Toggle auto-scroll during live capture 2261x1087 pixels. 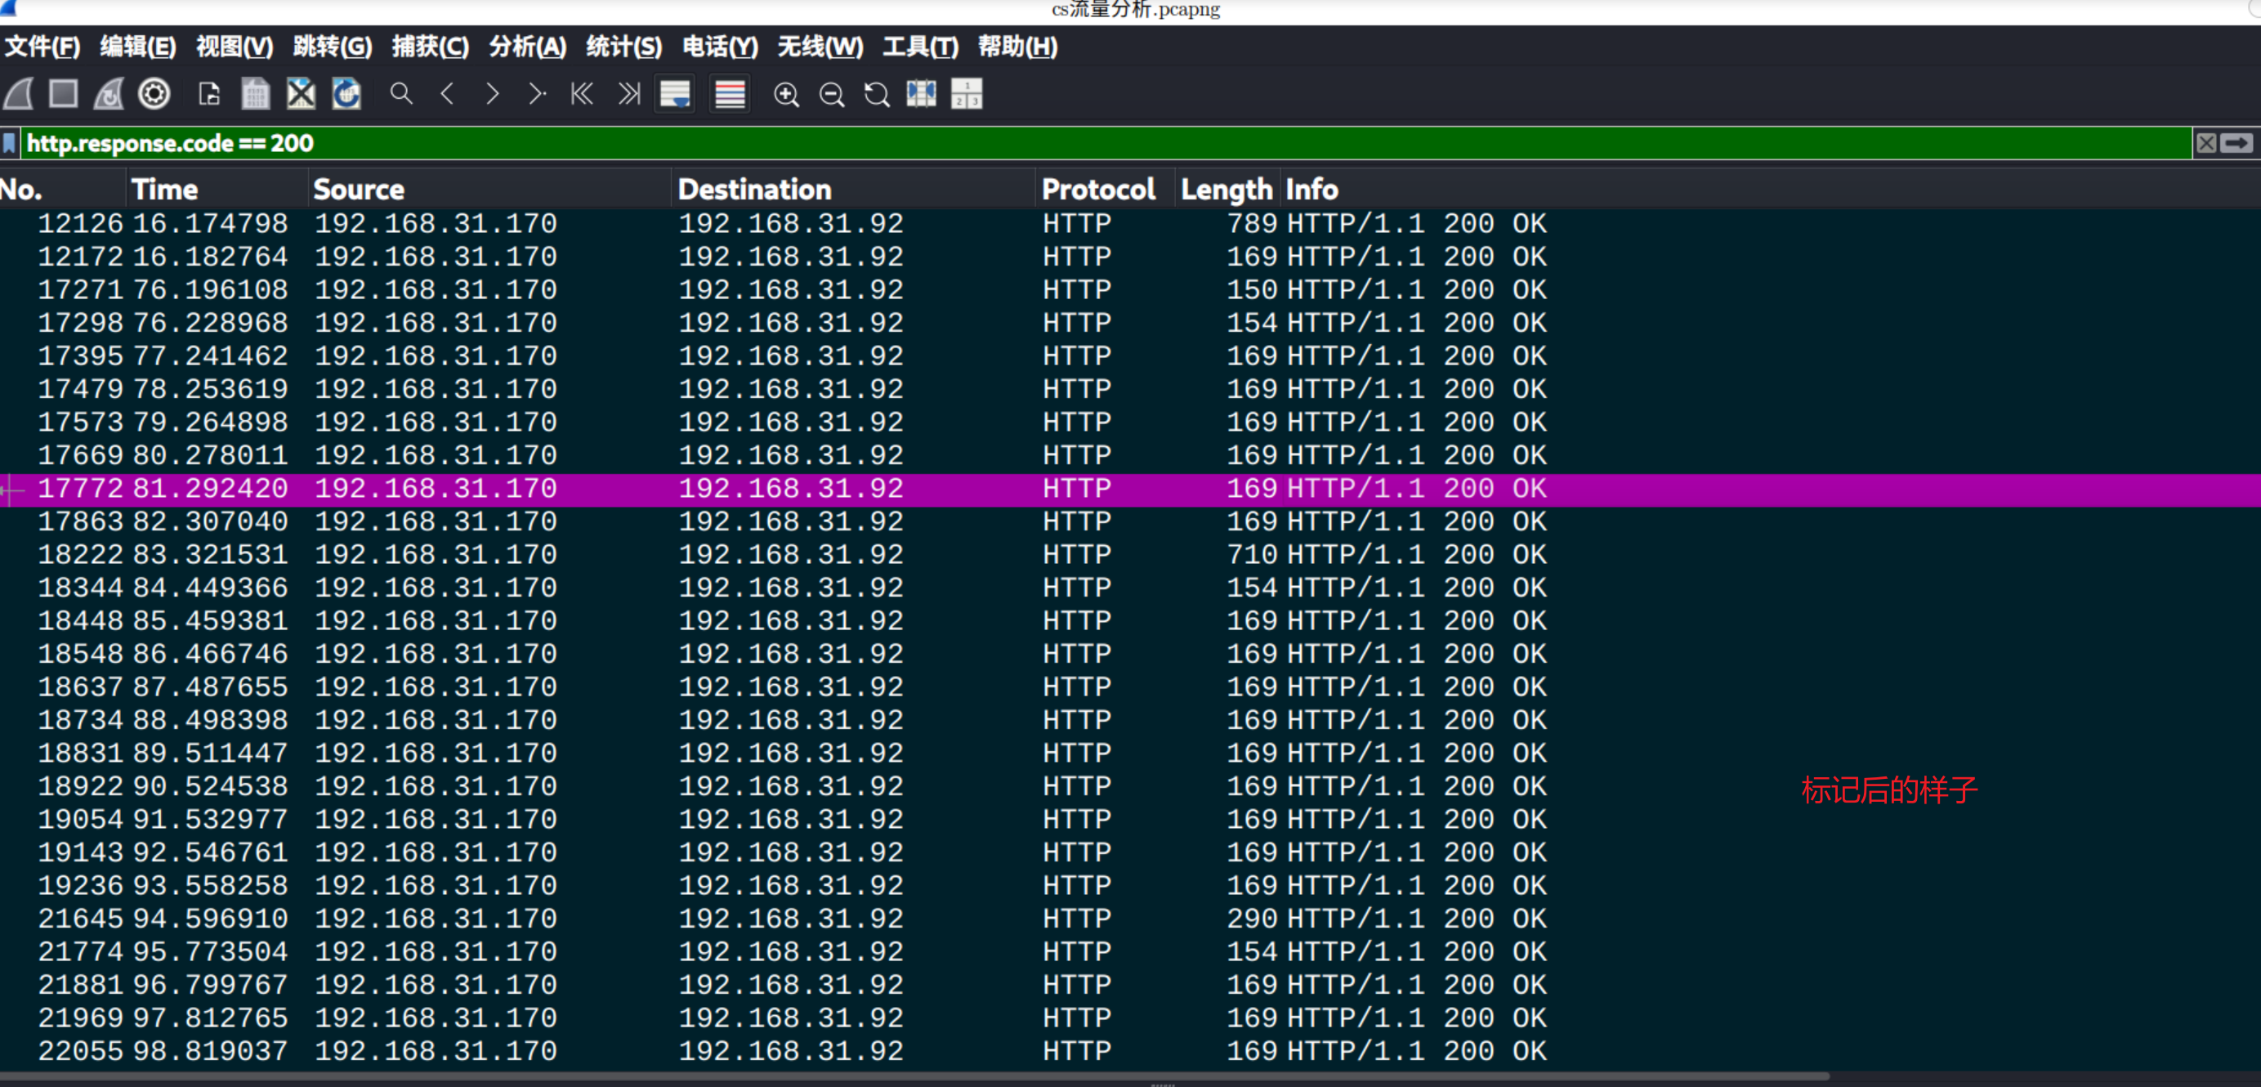(x=675, y=94)
